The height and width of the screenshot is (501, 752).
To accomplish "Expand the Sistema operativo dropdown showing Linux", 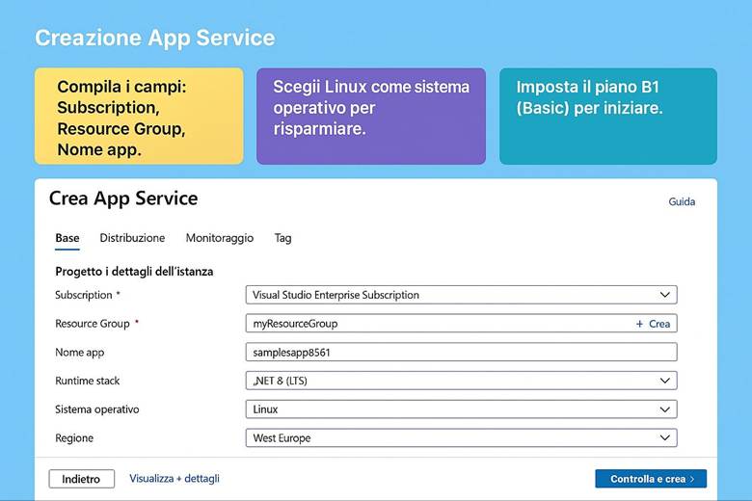I will (461, 409).
